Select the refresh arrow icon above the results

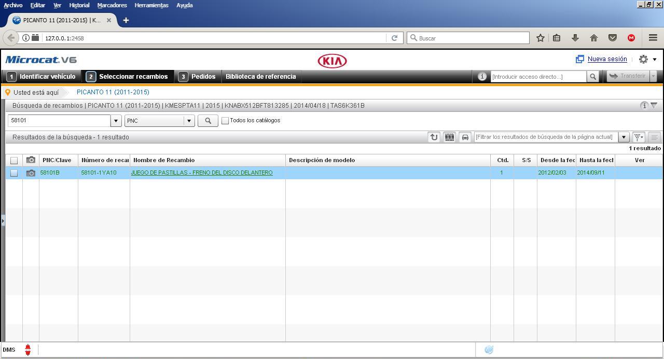click(433, 137)
